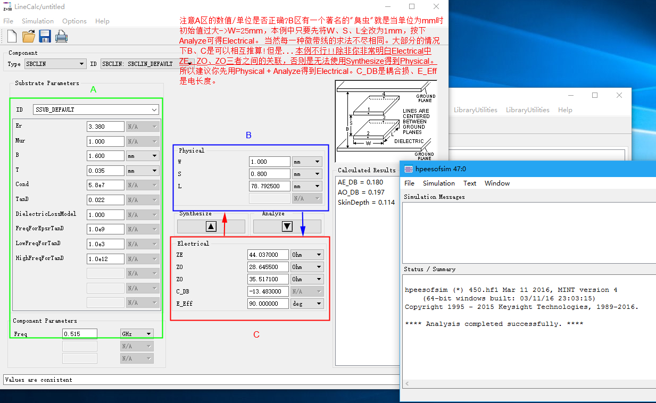This screenshot has width=656, height=403.
Task: Expand the substrate ID dropdown SSUB_DEFAULT
Action: coord(96,110)
